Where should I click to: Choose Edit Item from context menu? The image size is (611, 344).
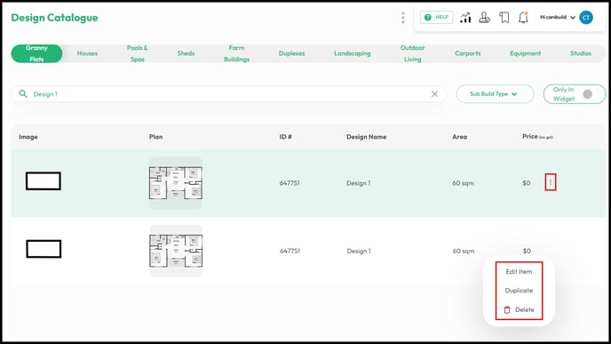(x=519, y=271)
